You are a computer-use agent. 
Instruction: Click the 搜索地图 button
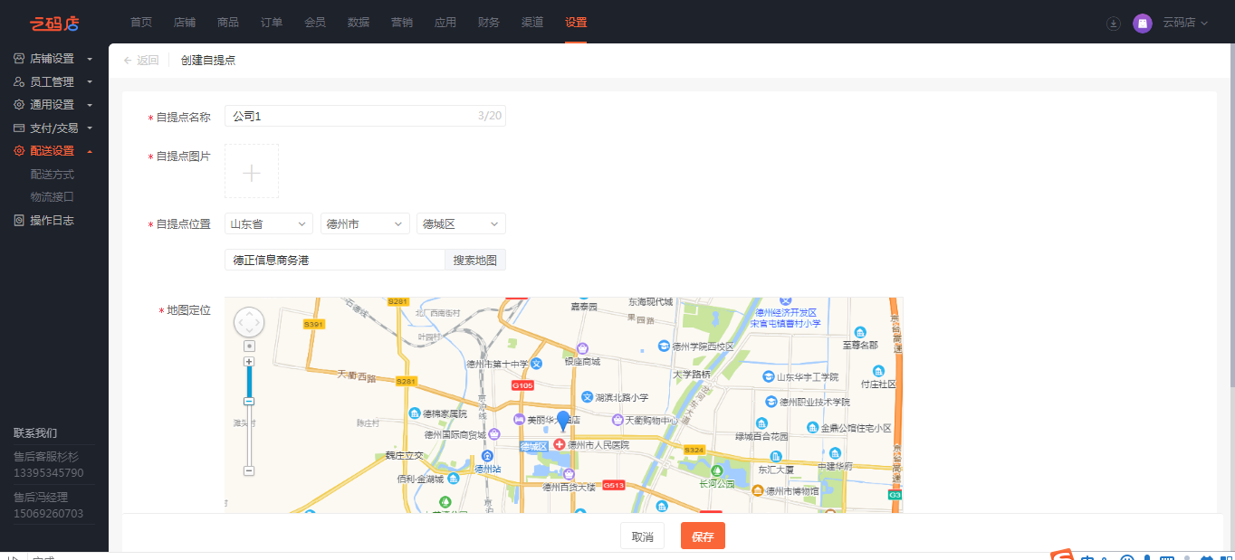tap(474, 261)
